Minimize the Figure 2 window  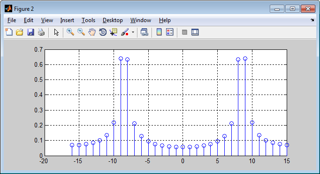point(277,9)
